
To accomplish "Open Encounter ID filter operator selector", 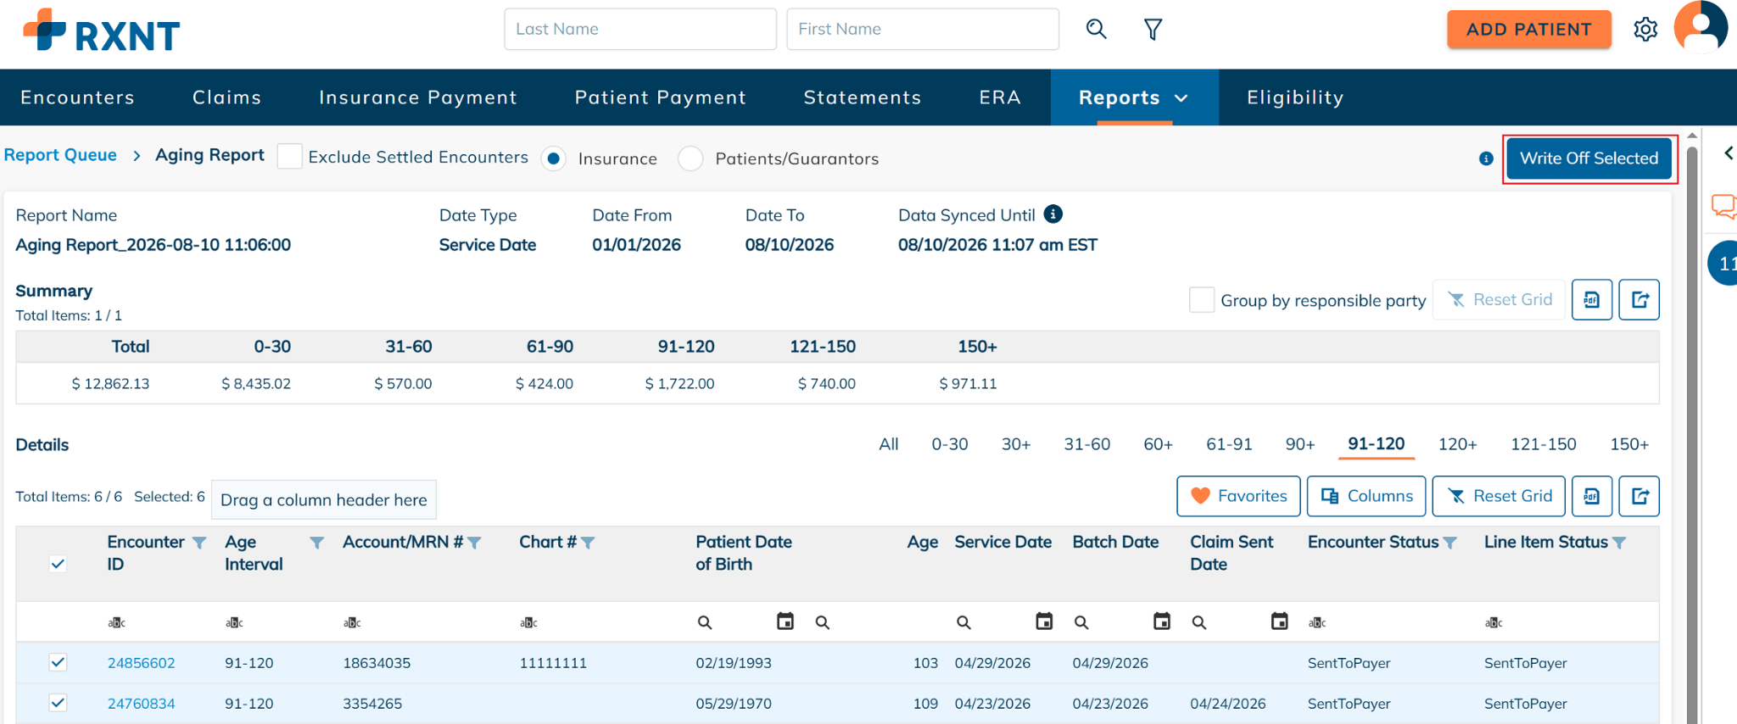I will (x=116, y=622).
